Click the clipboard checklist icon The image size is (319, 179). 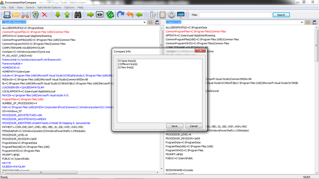(162, 15)
